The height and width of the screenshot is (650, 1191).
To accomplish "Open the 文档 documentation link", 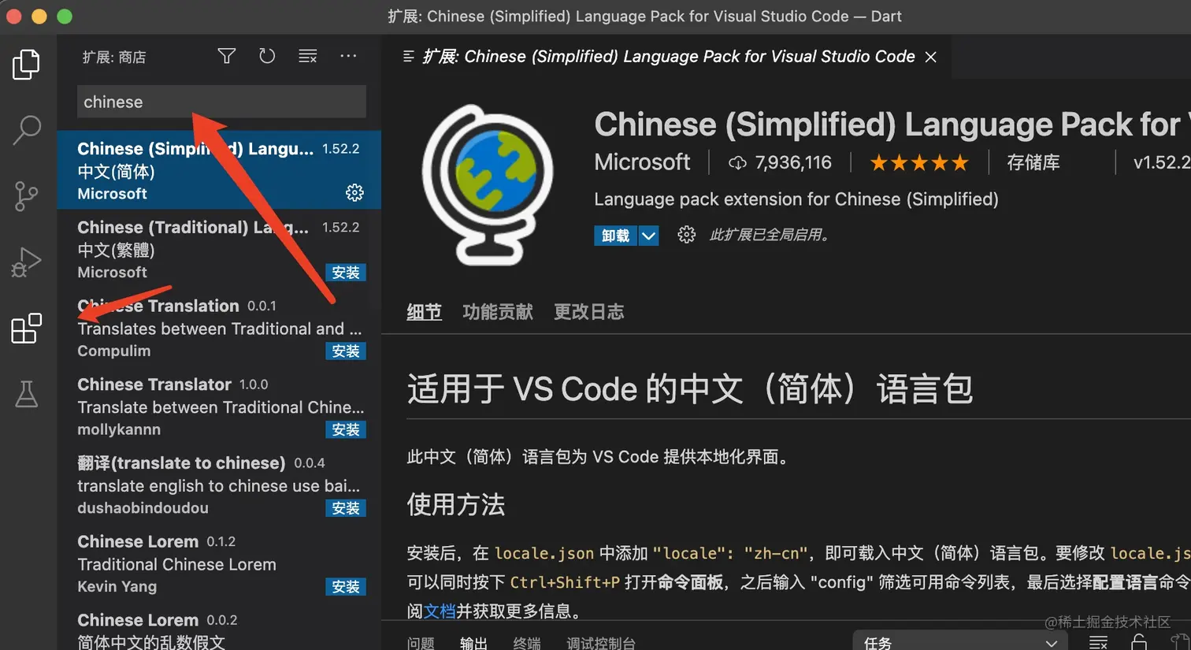I will pyautogui.click(x=440, y=611).
